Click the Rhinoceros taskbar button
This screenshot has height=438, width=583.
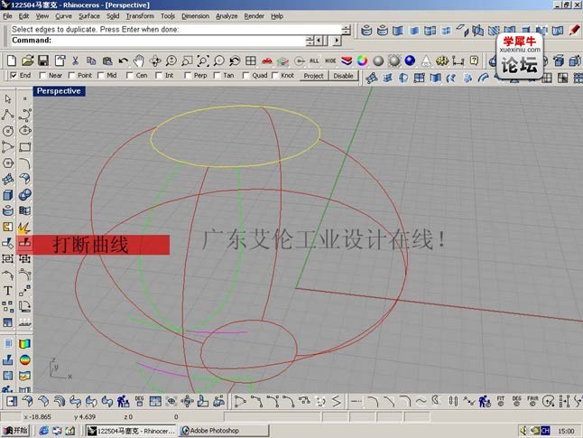coord(132,431)
